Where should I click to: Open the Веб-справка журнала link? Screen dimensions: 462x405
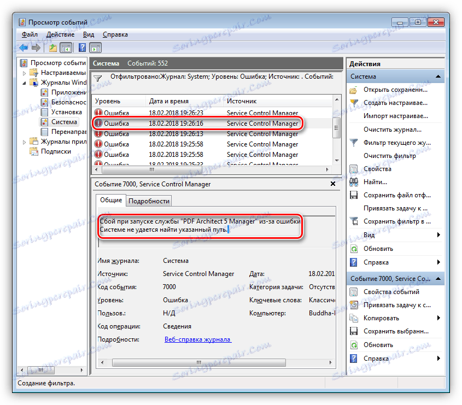[197, 339]
